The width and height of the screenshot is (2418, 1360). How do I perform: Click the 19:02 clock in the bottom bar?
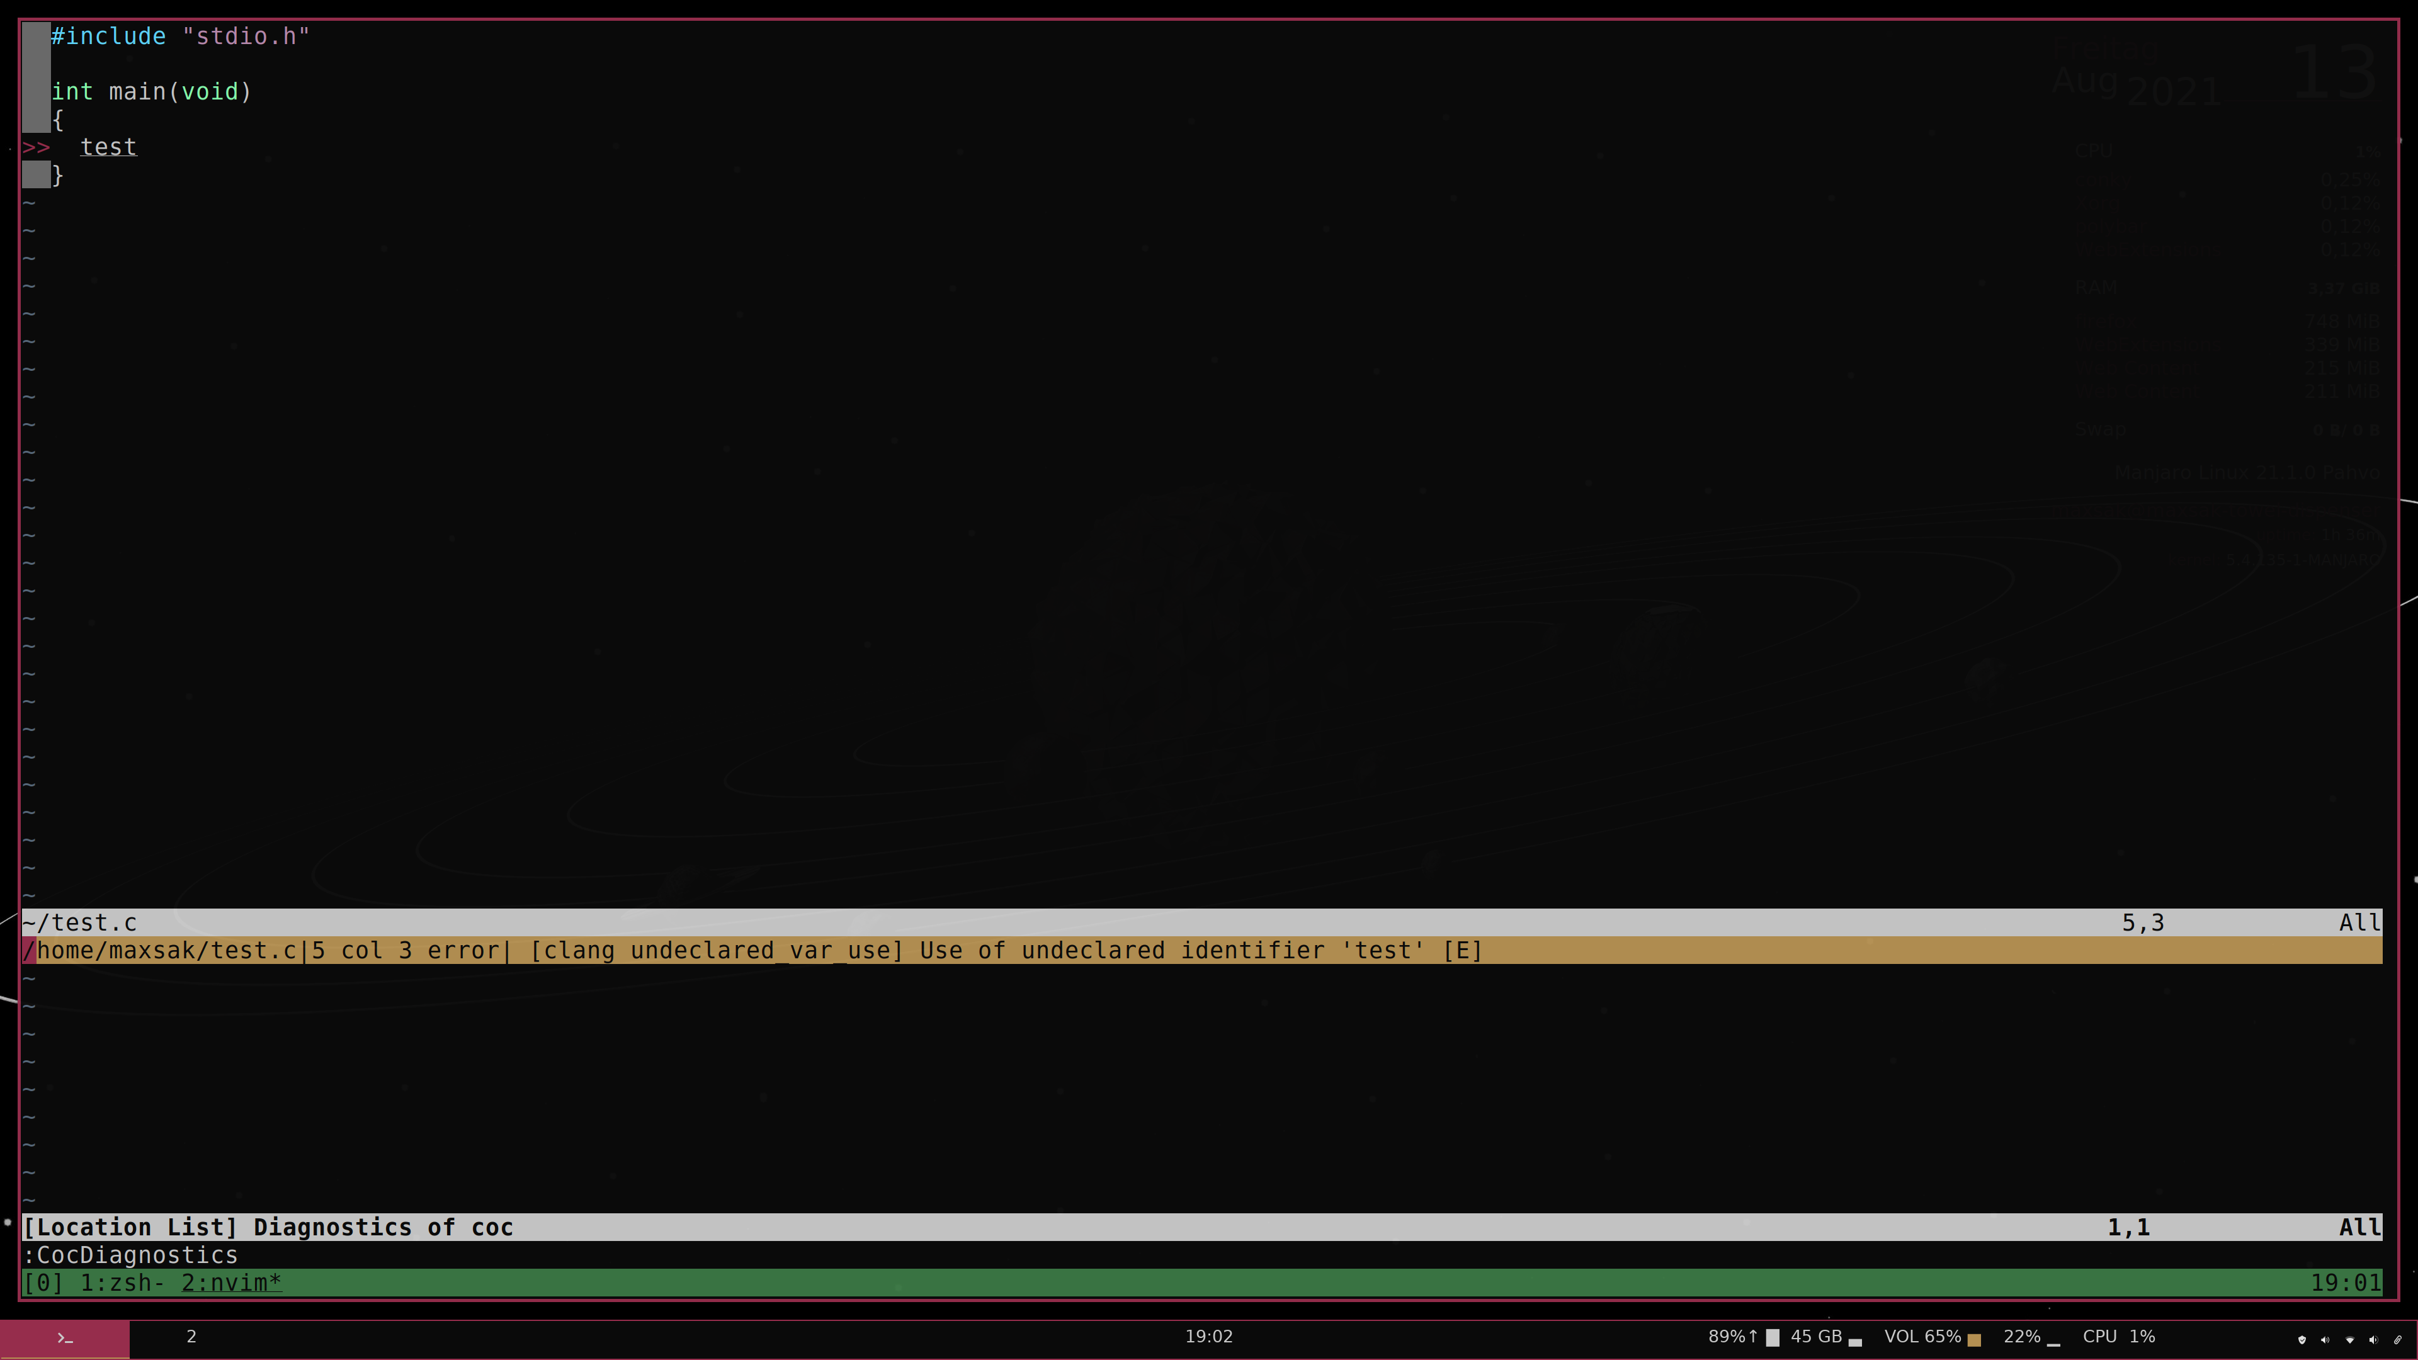[x=1209, y=1337]
